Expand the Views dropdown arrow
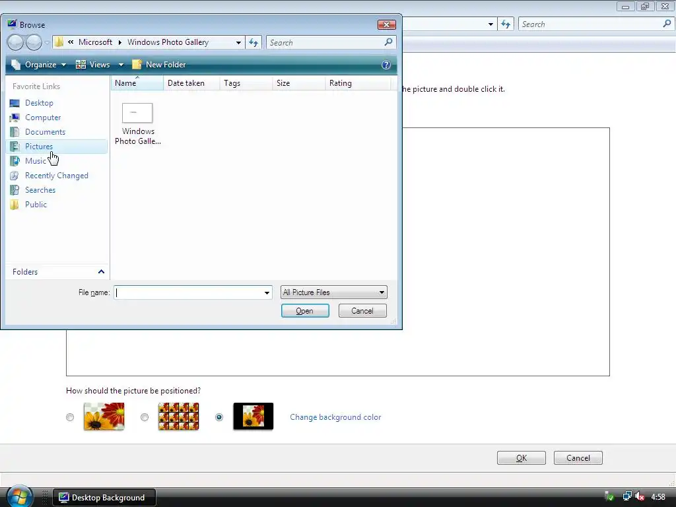The height and width of the screenshot is (507, 676). (121, 65)
